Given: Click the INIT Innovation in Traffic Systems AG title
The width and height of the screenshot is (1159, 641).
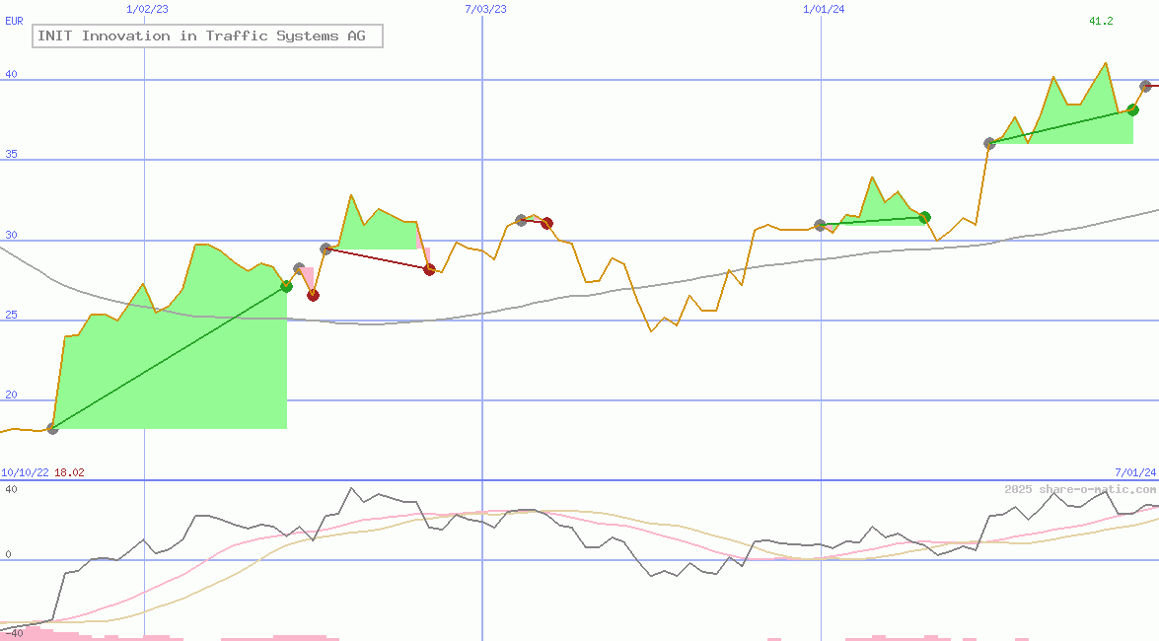Looking at the screenshot, I should tap(207, 36).
